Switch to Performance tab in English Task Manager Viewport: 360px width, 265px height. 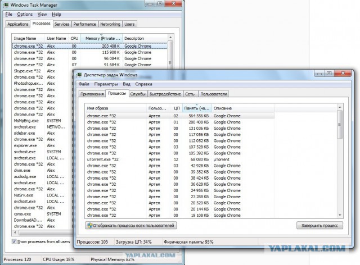85,24
